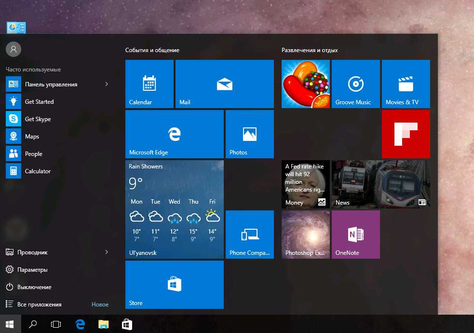Open the Microsoft Edge tile
Image resolution: width=474 pixels, height=333 pixels.
174,134
